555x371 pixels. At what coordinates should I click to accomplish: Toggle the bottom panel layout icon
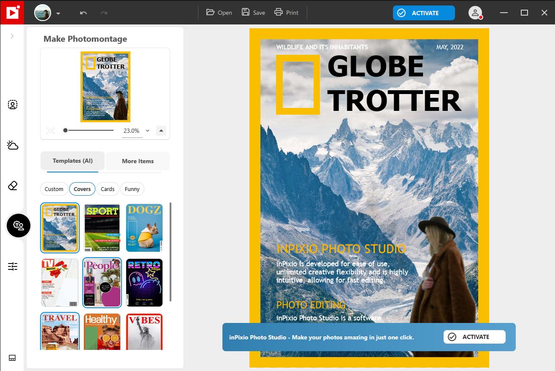click(12, 358)
